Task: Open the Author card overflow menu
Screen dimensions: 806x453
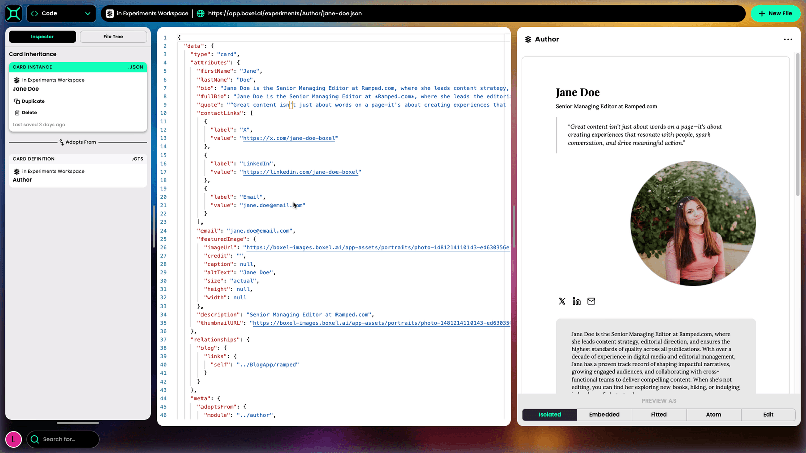Action: tap(788, 39)
